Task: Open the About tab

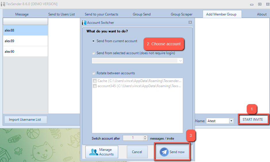Action: tap(262, 14)
